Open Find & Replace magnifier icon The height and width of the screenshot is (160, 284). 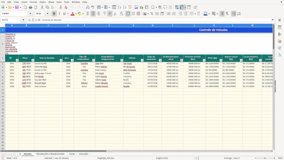click(x=87, y=7)
